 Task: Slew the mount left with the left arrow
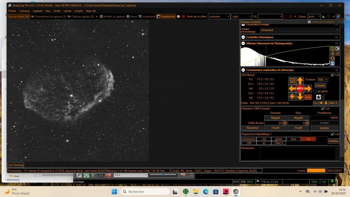292,88
